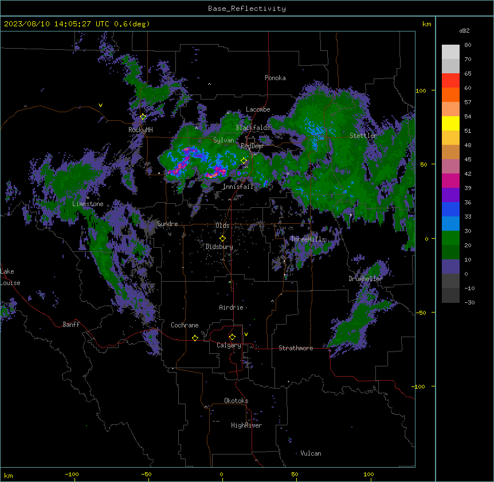Select the ThreeHills label
The width and height of the screenshot is (494, 482).
[308, 239]
